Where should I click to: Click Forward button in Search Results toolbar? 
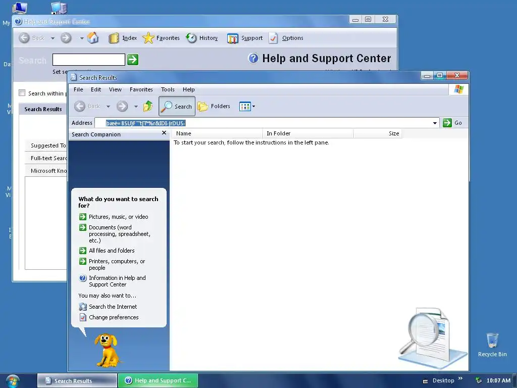(122, 106)
